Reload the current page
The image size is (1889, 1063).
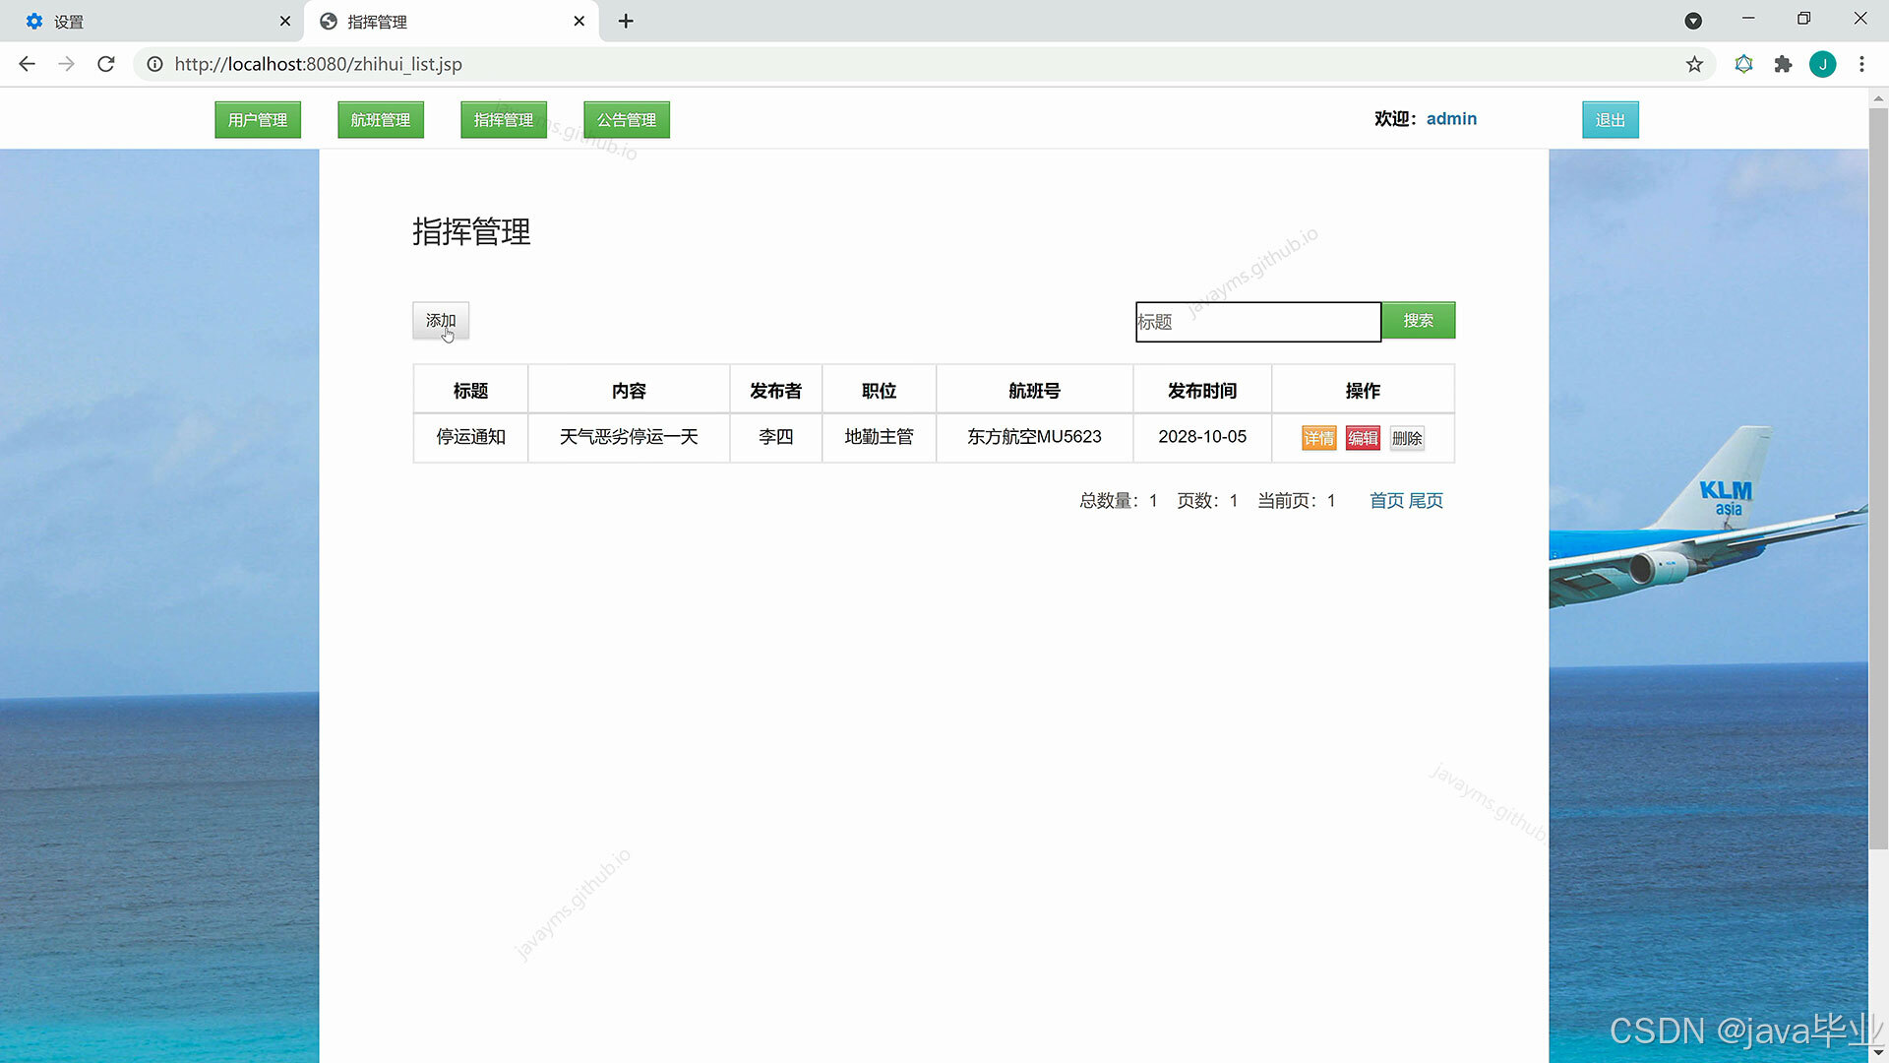tap(106, 64)
